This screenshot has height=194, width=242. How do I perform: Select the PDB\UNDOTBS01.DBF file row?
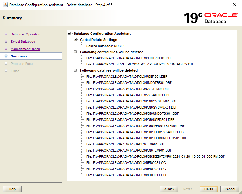click(133, 113)
